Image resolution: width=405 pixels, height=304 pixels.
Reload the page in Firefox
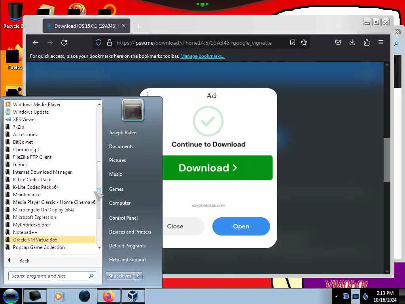tap(64, 43)
